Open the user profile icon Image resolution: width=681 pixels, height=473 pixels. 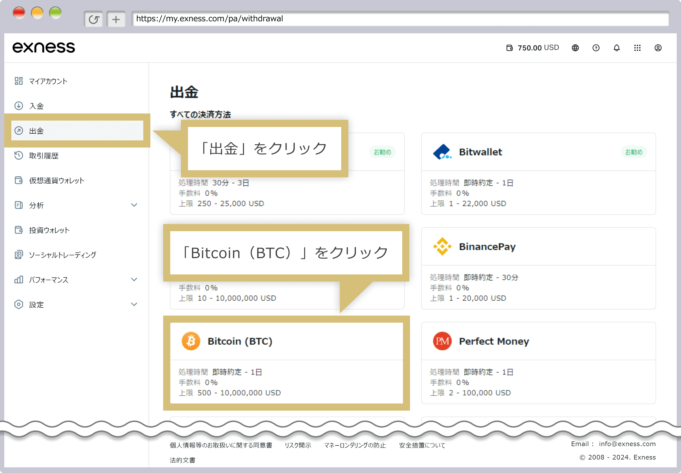pyautogui.click(x=658, y=48)
